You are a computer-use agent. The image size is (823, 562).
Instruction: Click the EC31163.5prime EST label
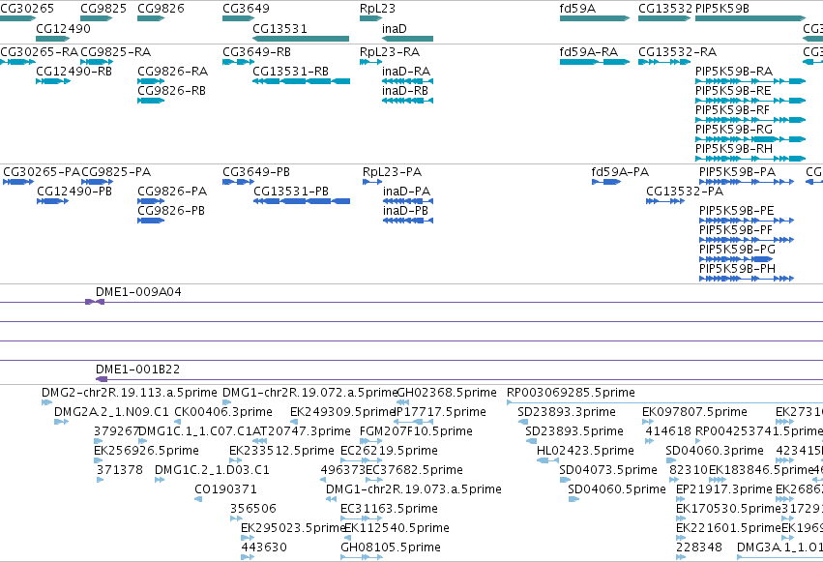click(x=389, y=509)
